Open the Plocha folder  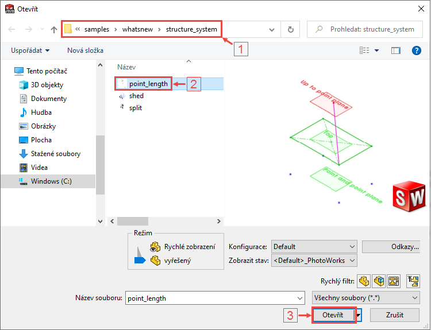point(35,139)
